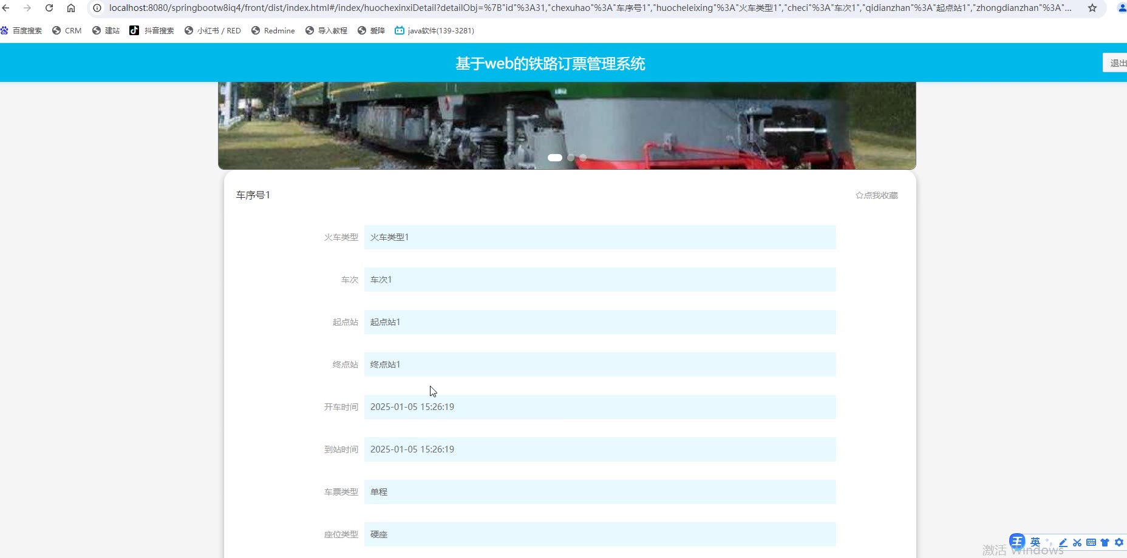Viewport: 1127px width, 558px height.
Task: Open the browser profile avatar icon
Action: [1122, 8]
